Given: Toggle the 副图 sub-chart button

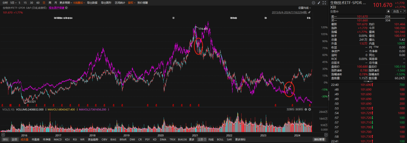Looking at the screenshot, I should click(x=14, y=139).
